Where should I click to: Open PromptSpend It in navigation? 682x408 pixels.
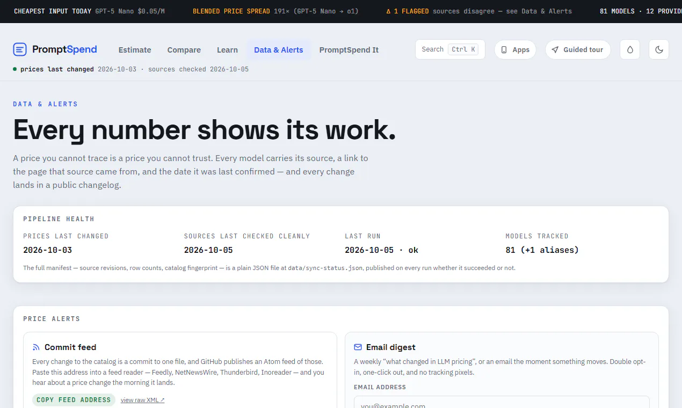[x=349, y=50]
